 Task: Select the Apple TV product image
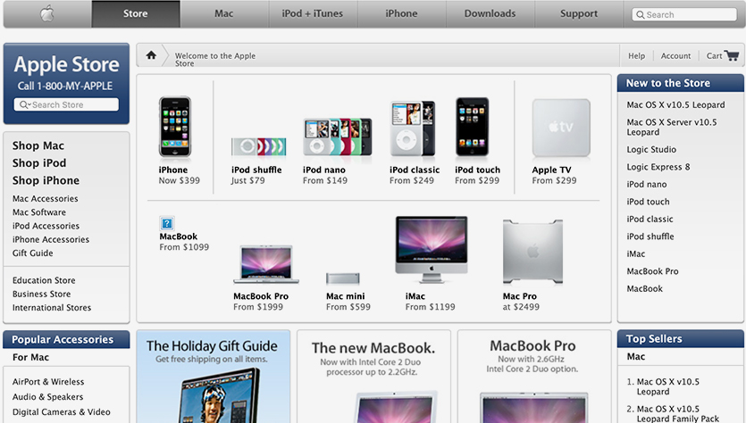click(x=561, y=128)
